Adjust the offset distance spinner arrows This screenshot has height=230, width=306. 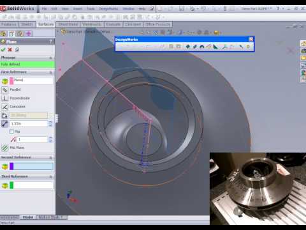50,124
